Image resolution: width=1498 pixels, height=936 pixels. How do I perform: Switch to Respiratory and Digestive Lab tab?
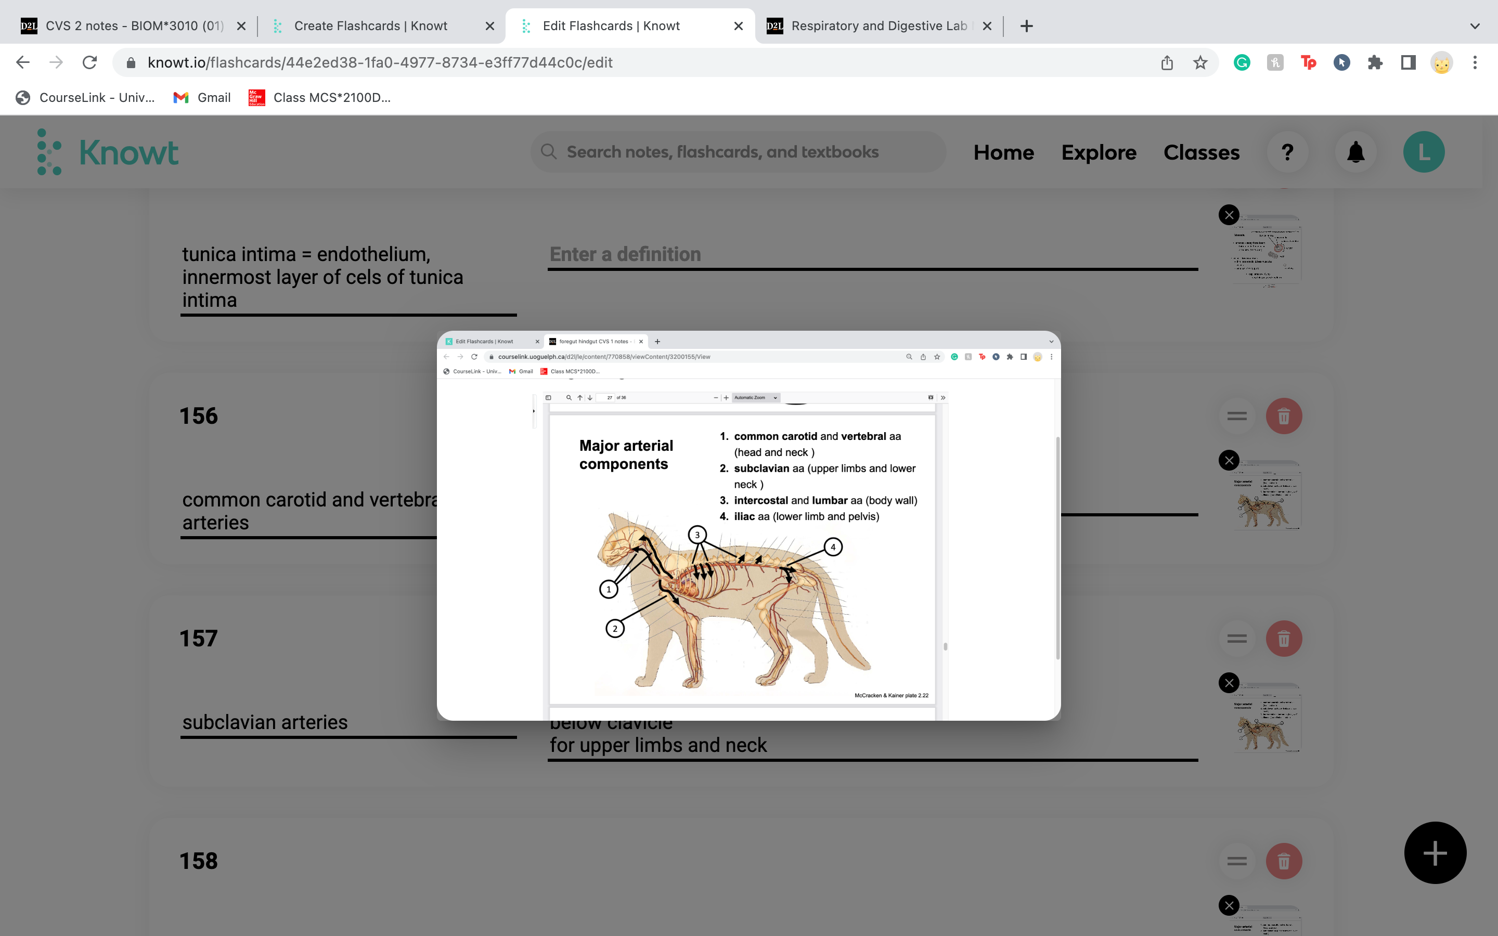pos(879,26)
